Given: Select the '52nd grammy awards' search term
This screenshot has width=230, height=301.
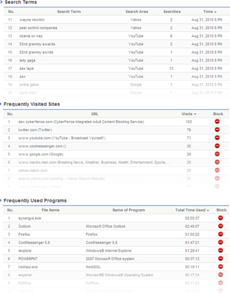Looking at the screenshot, I should point(37,44).
